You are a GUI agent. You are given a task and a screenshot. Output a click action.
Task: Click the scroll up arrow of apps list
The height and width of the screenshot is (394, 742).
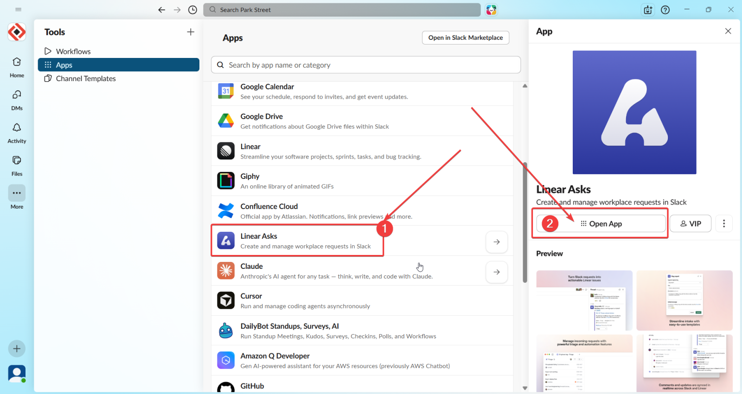point(525,86)
